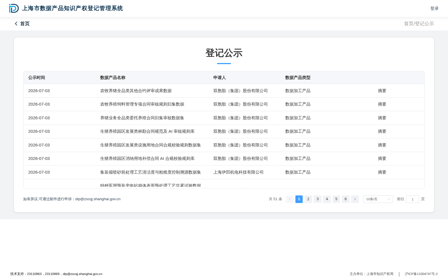
Task: Click product name 养猪业务全品类委托养殖合同归集审核数据集
Action: [142, 118]
